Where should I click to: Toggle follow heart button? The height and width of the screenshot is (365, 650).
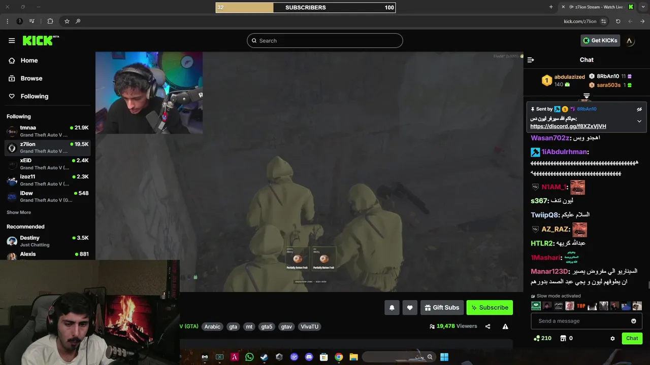tap(410, 308)
